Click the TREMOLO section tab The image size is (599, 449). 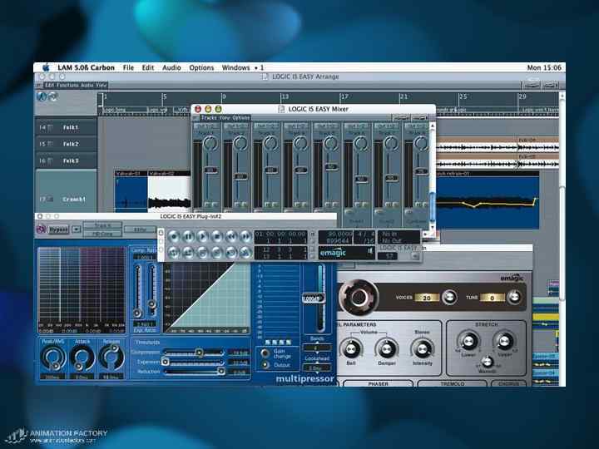[x=453, y=383]
